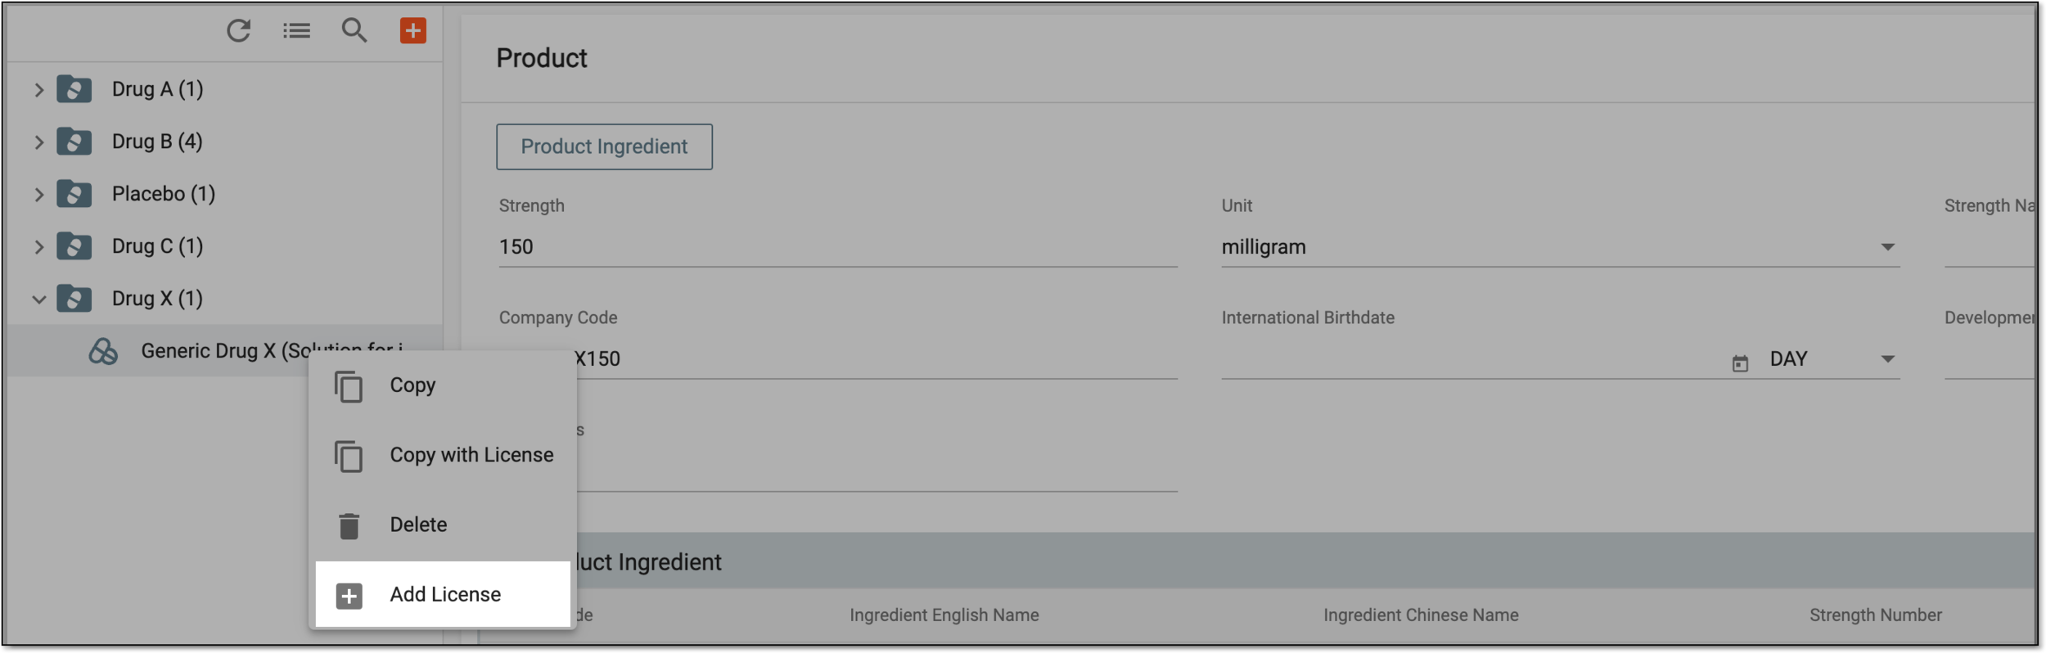Open the list view icon
Image resolution: width=2046 pixels, height=653 pixels.
click(x=296, y=31)
